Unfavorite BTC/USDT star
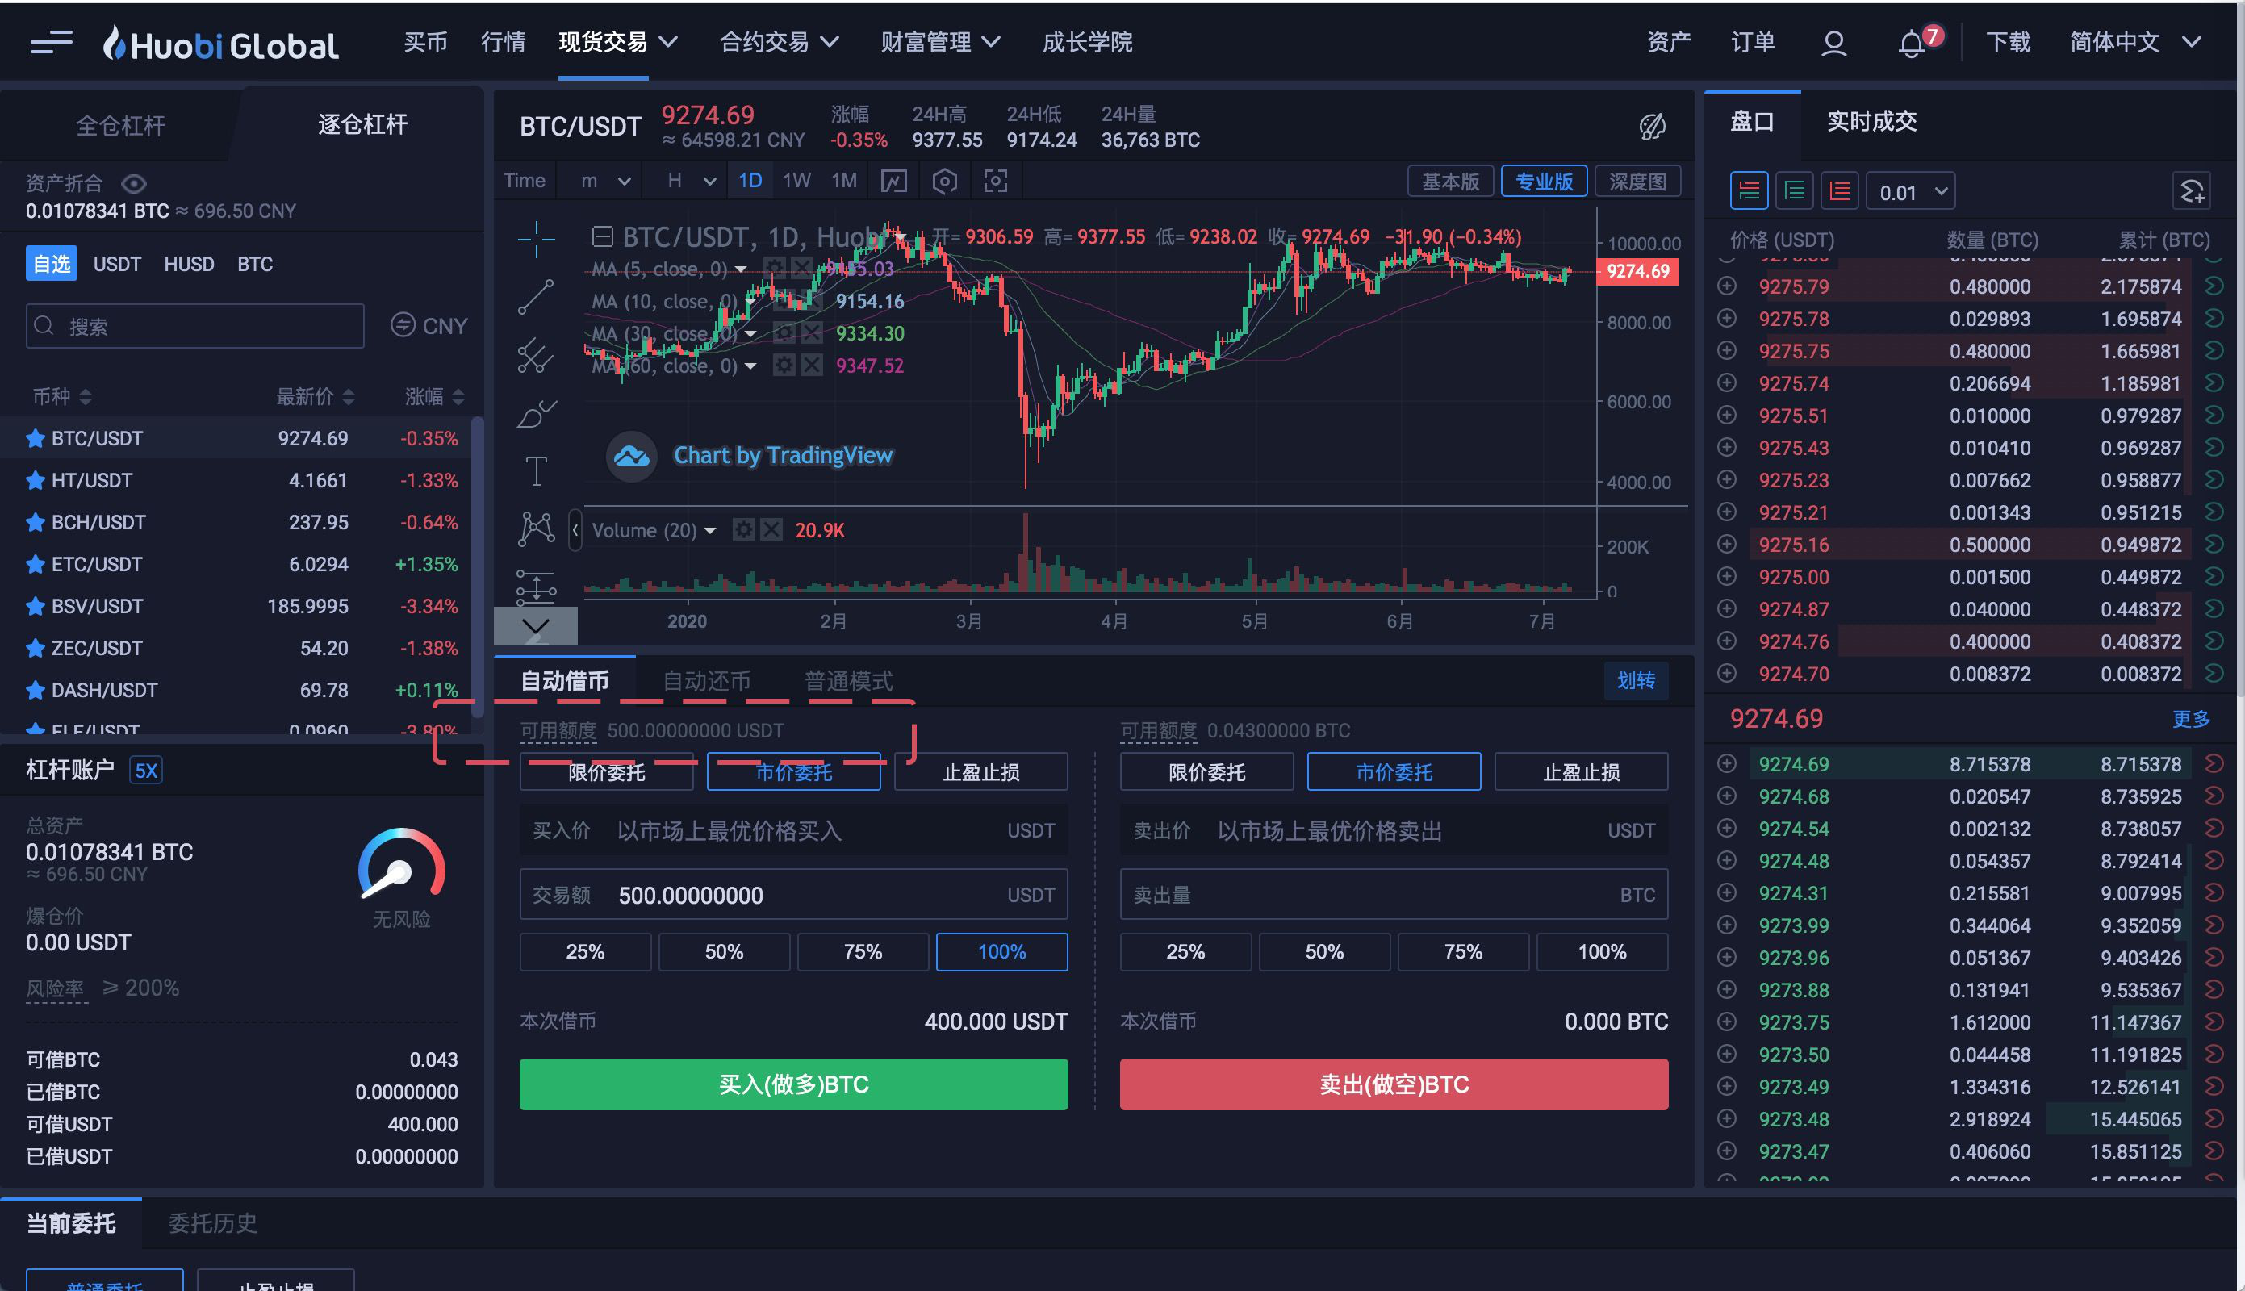 [36, 438]
